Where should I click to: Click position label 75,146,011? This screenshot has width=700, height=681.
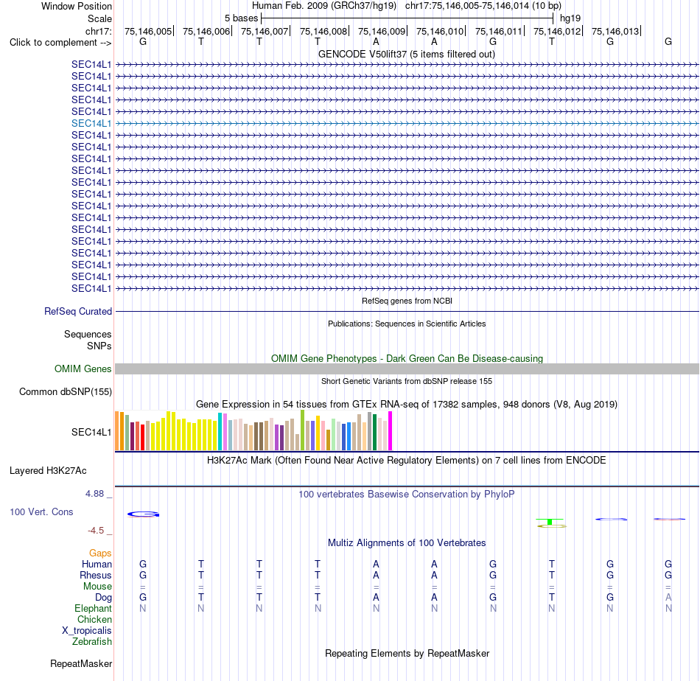pyautogui.click(x=499, y=31)
